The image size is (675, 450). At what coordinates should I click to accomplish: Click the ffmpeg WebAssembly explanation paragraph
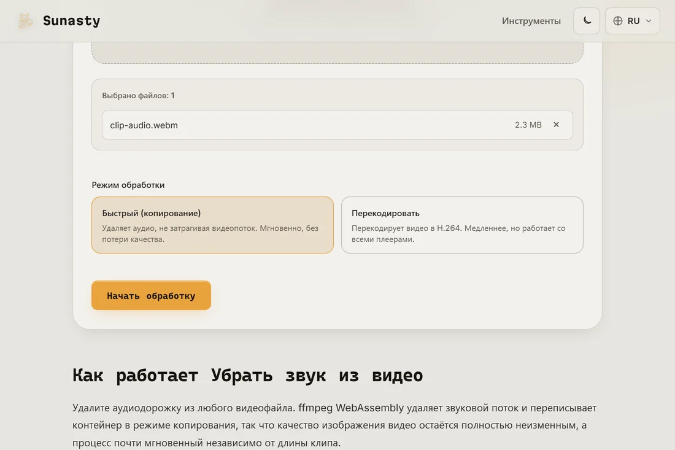coord(334,425)
